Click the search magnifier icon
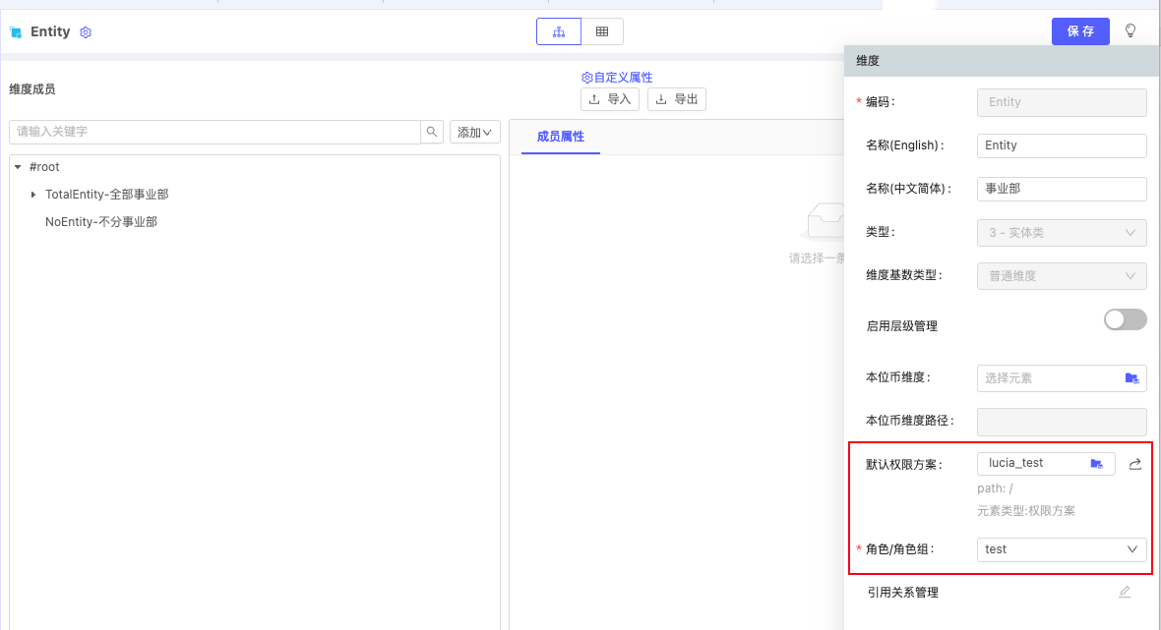This screenshot has width=1161, height=630. pyautogui.click(x=432, y=132)
